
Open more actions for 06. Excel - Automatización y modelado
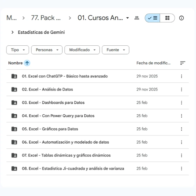click(x=182, y=142)
